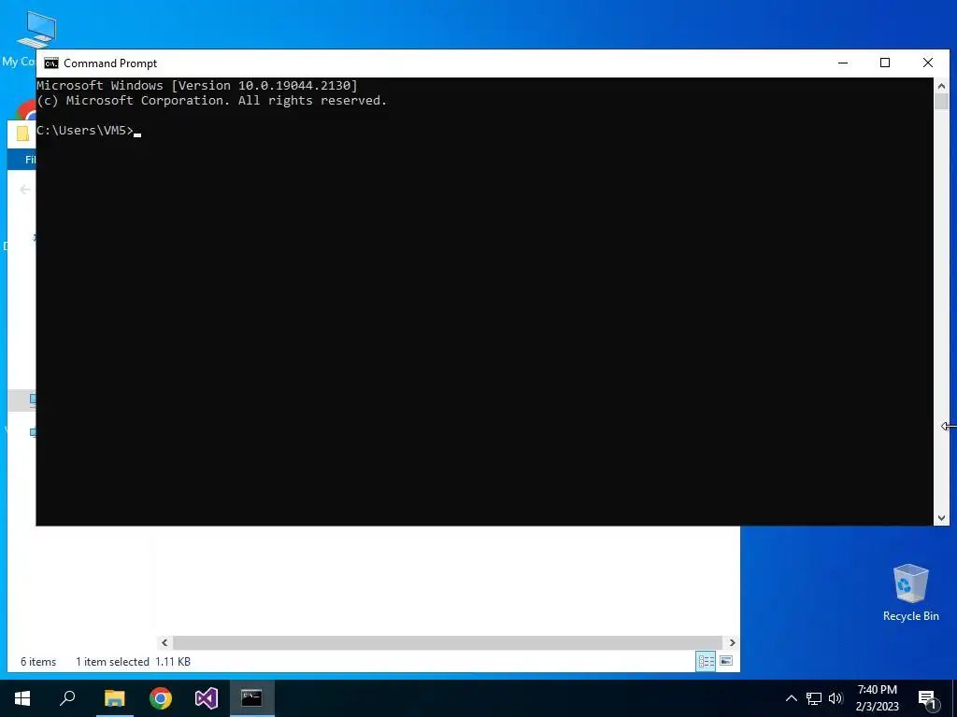The image size is (957, 717).
Task: Launch Google Chrome from taskbar
Action: [161, 698]
